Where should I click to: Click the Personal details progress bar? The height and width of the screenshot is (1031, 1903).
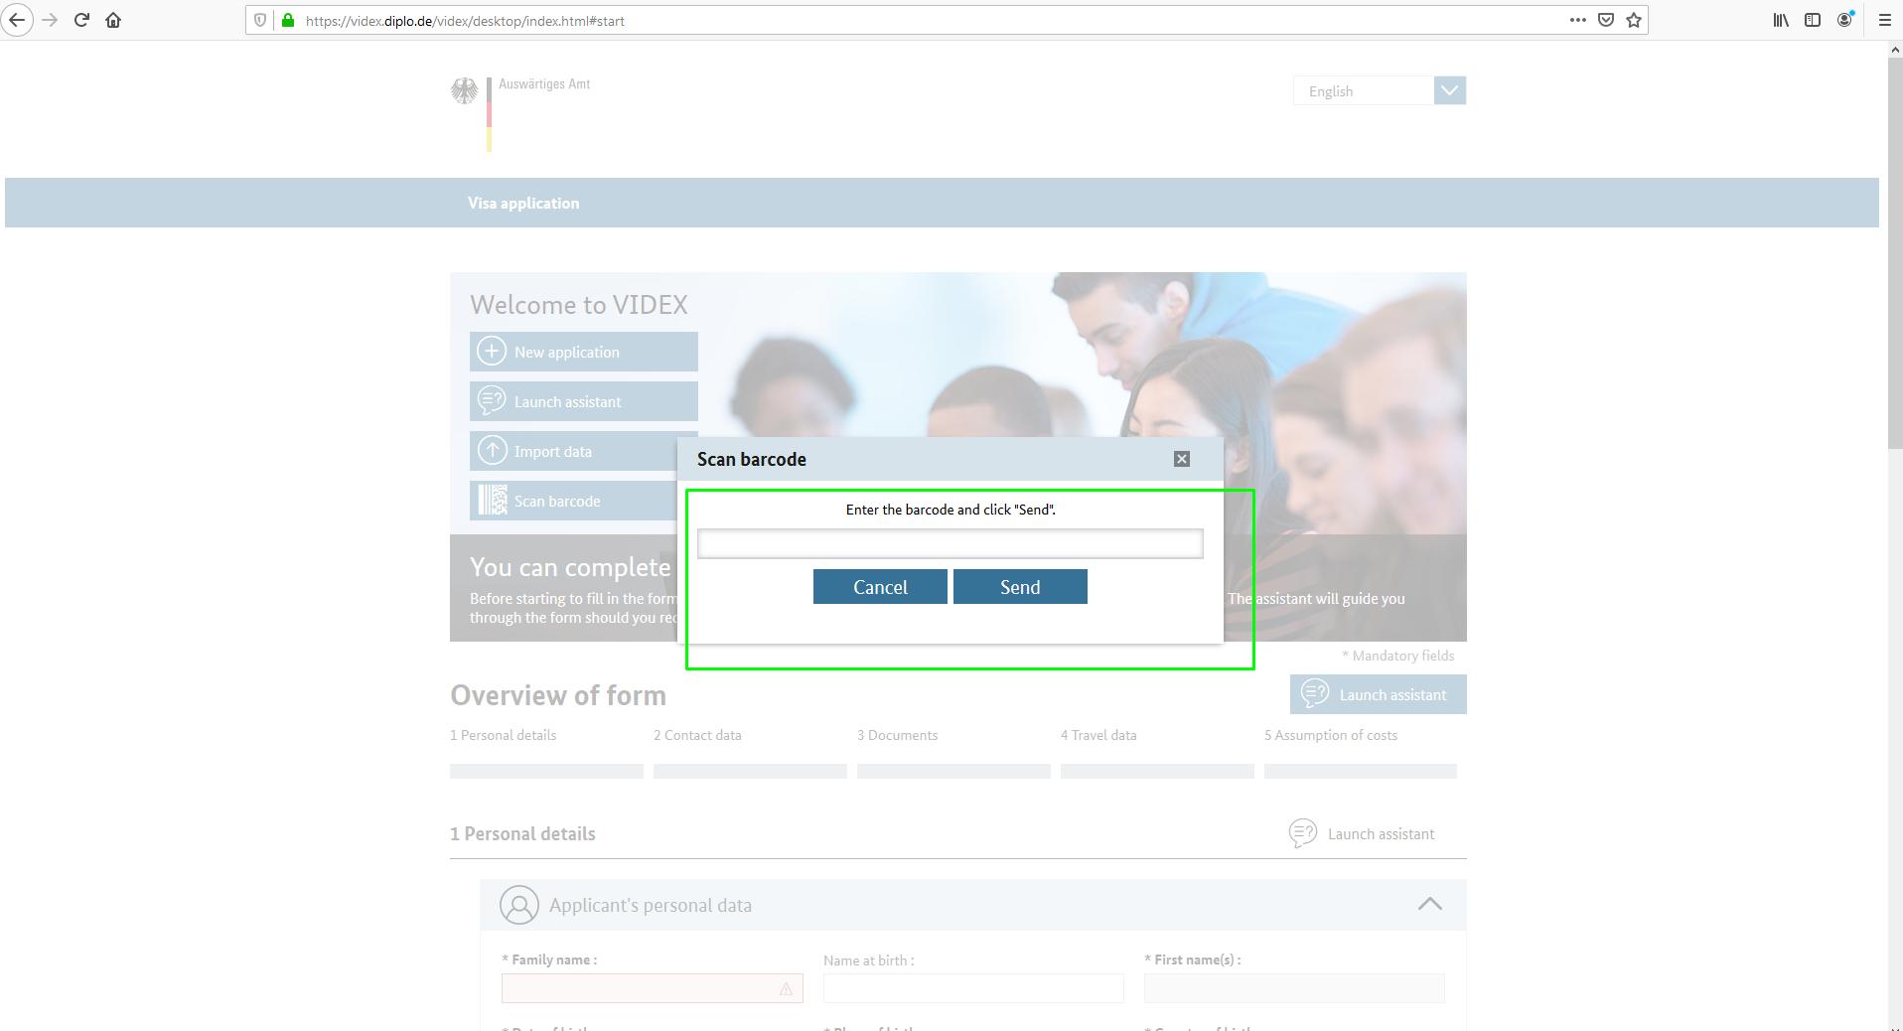(x=546, y=771)
